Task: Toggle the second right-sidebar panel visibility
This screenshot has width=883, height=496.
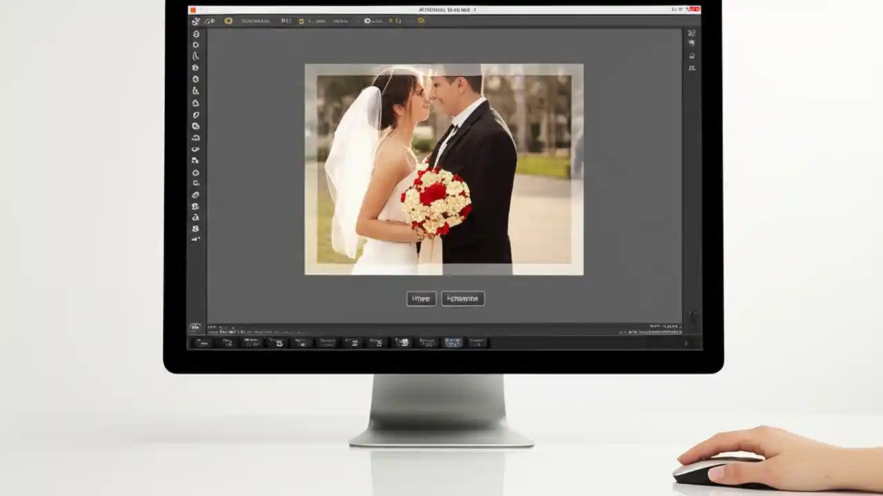Action: pyautogui.click(x=691, y=43)
